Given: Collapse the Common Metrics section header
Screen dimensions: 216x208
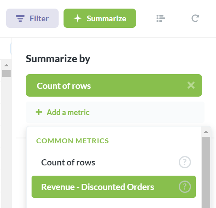Looking at the screenshot, I should click(x=73, y=141).
